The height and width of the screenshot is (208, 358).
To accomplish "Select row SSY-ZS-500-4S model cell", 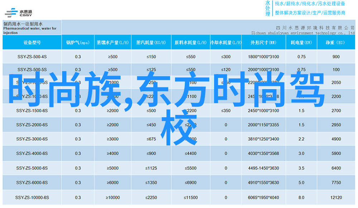I will tap(32, 57).
